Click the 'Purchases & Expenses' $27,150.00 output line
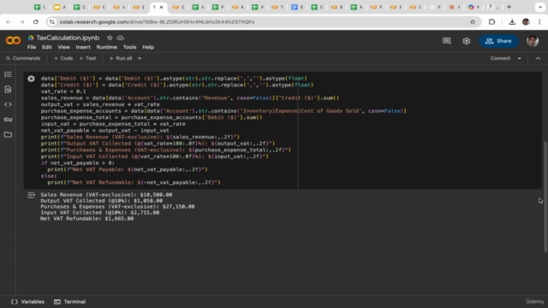Screen dimensions: 548x308 117,207
